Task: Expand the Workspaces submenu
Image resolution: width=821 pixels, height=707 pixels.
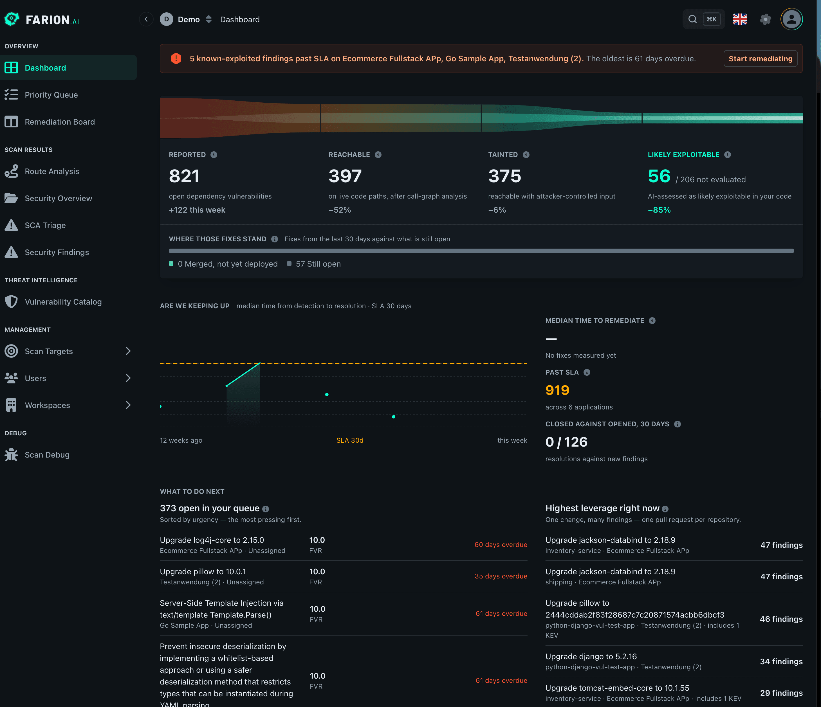Action: [128, 405]
